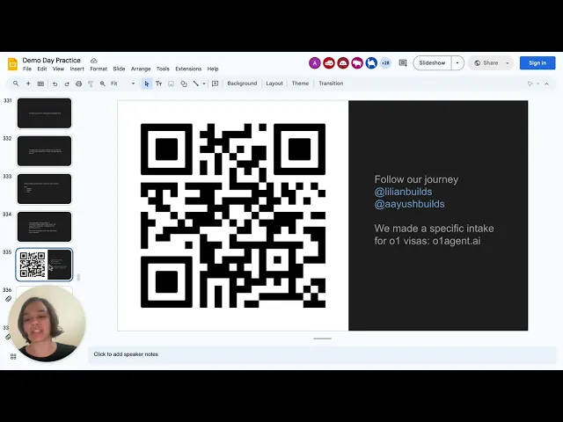The image size is (563, 422).
Task: Open Background settings
Action: coord(242,84)
